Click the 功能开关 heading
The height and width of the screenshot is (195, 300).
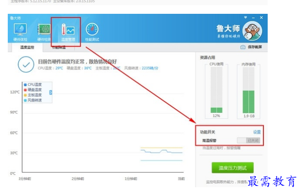click(x=207, y=132)
